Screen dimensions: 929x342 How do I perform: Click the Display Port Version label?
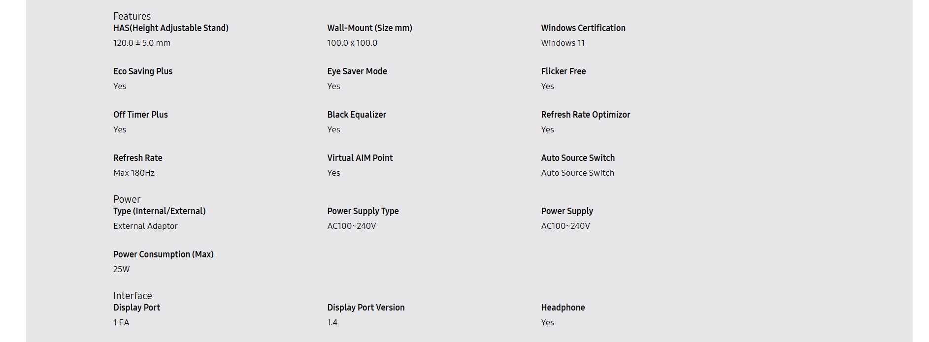(366, 308)
